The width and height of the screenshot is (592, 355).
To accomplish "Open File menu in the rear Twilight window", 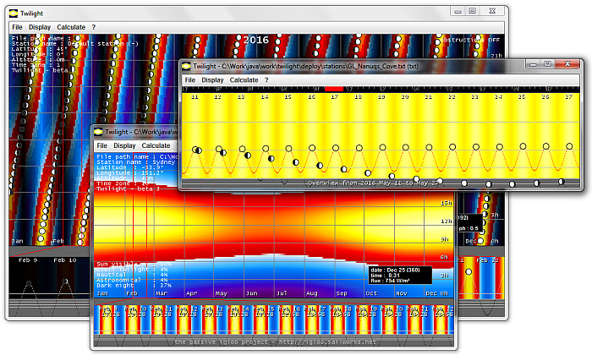I will point(18,27).
